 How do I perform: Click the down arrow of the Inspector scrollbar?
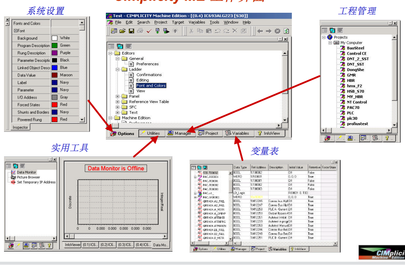(x=82, y=120)
